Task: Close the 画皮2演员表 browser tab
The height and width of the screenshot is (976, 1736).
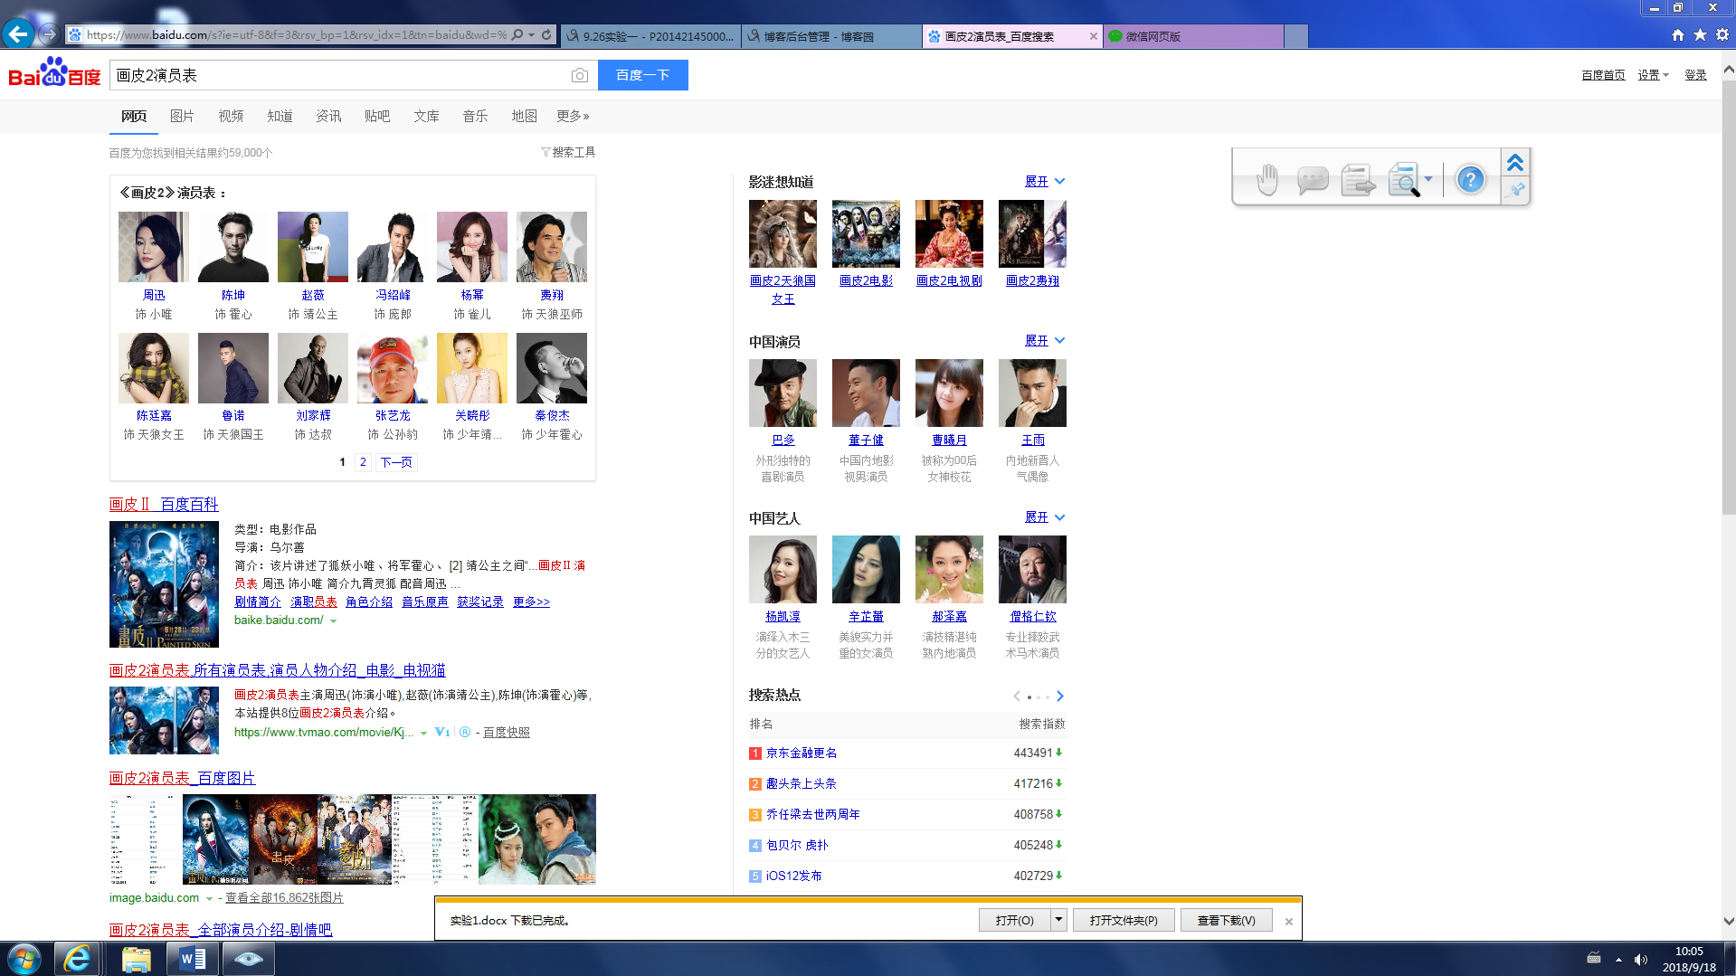Action: (x=1093, y=36)
